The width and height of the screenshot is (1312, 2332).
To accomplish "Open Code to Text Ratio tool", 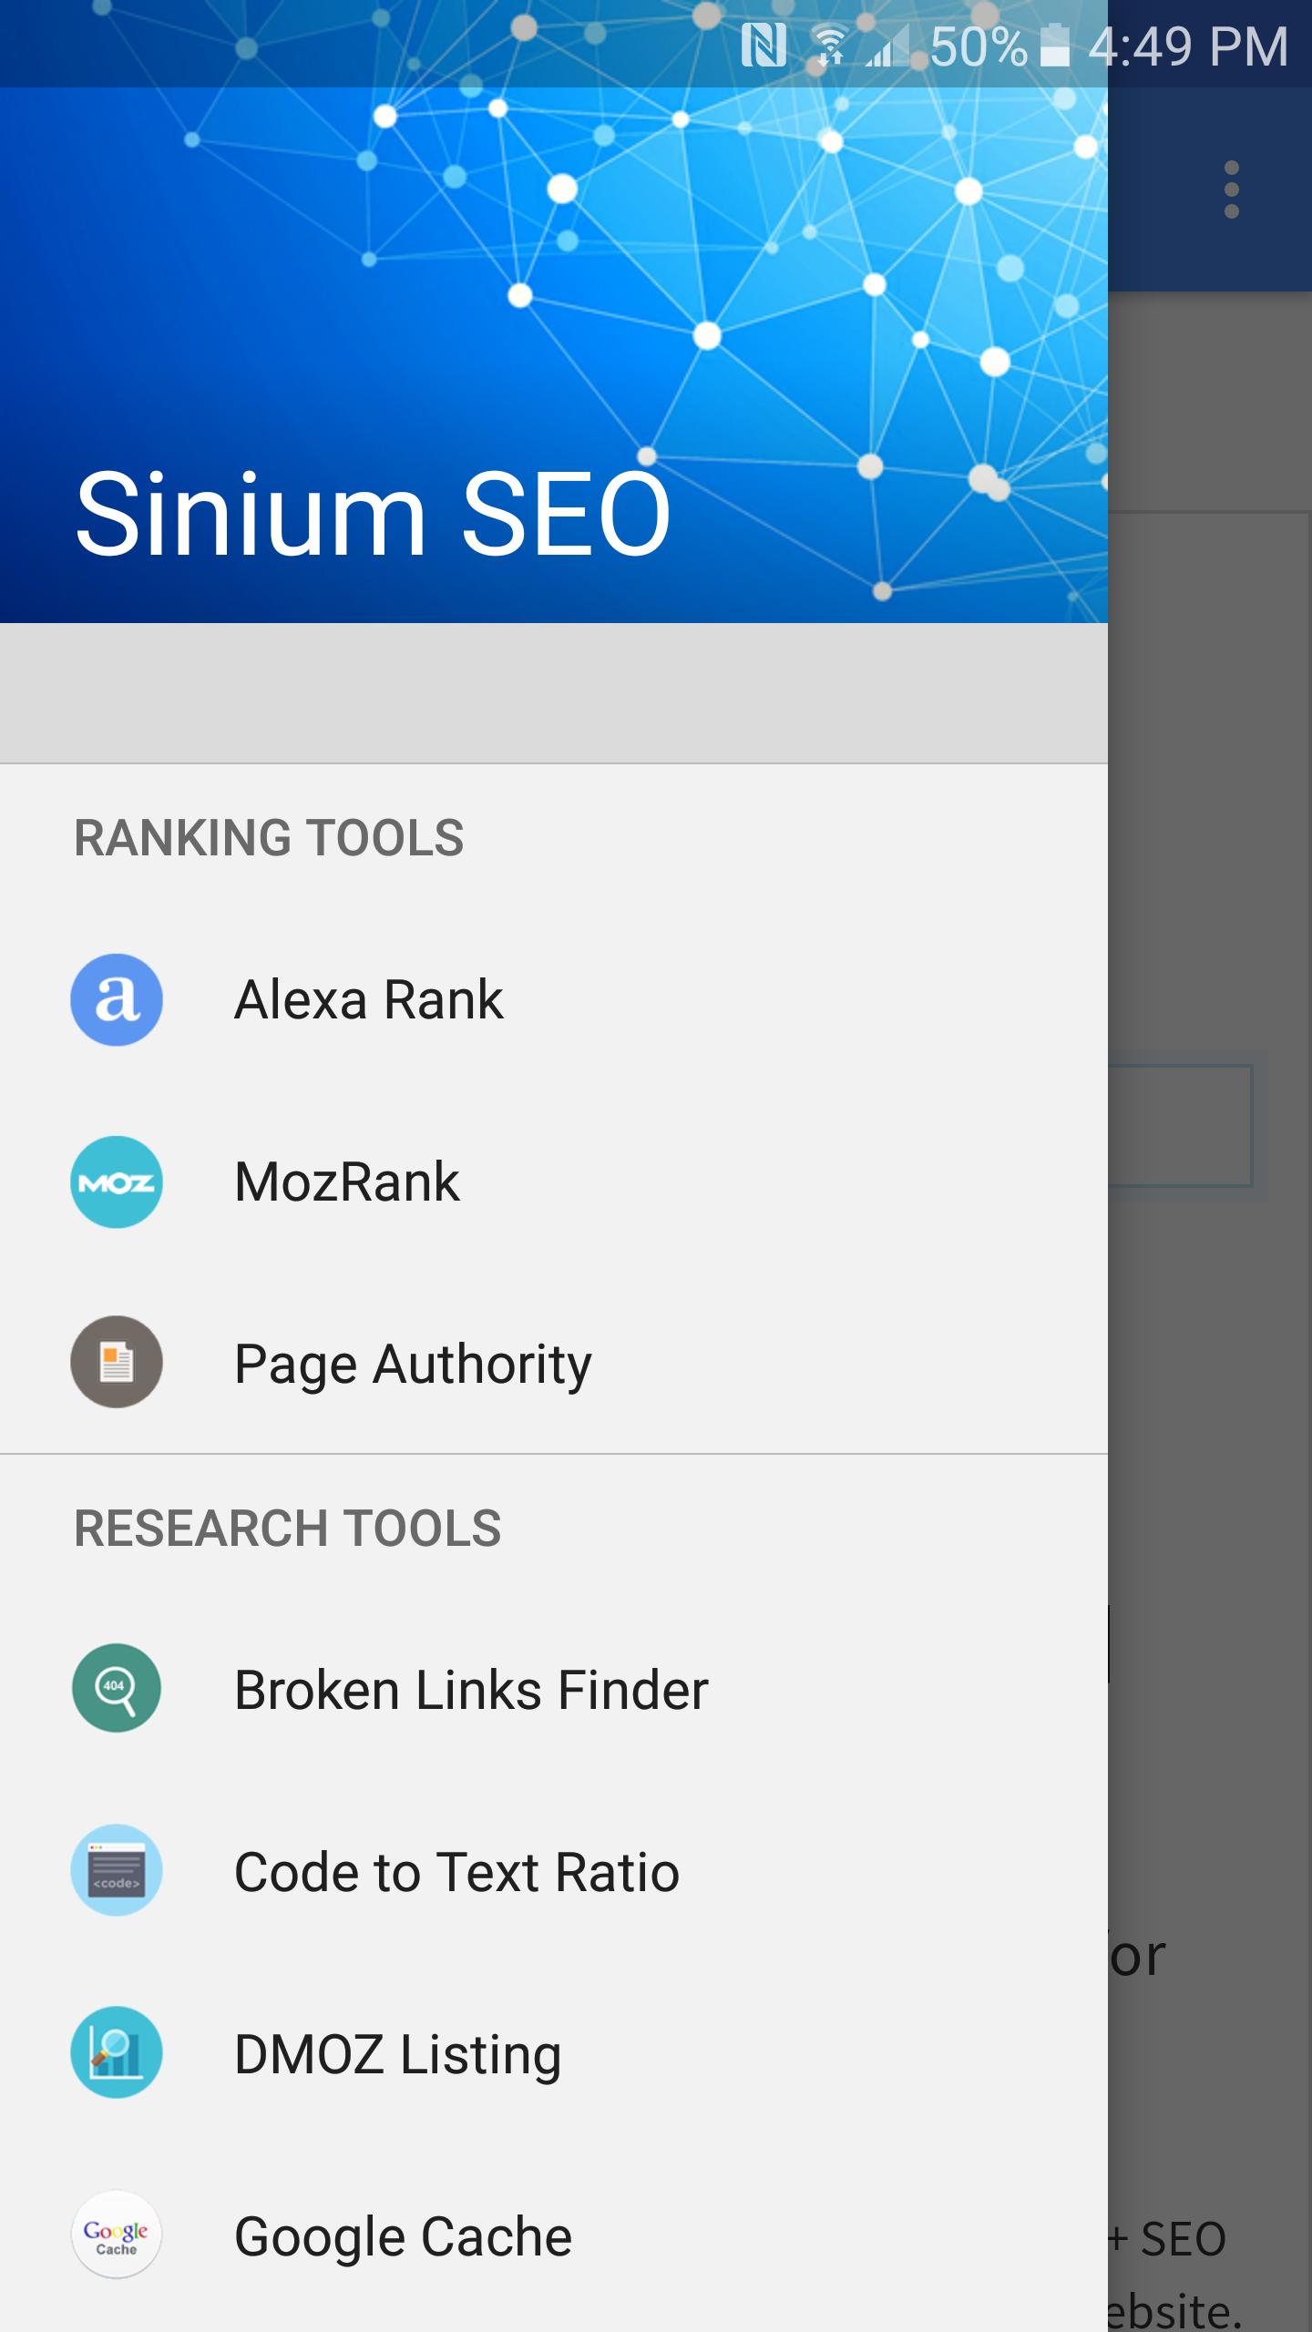I will click(456, 1871).
